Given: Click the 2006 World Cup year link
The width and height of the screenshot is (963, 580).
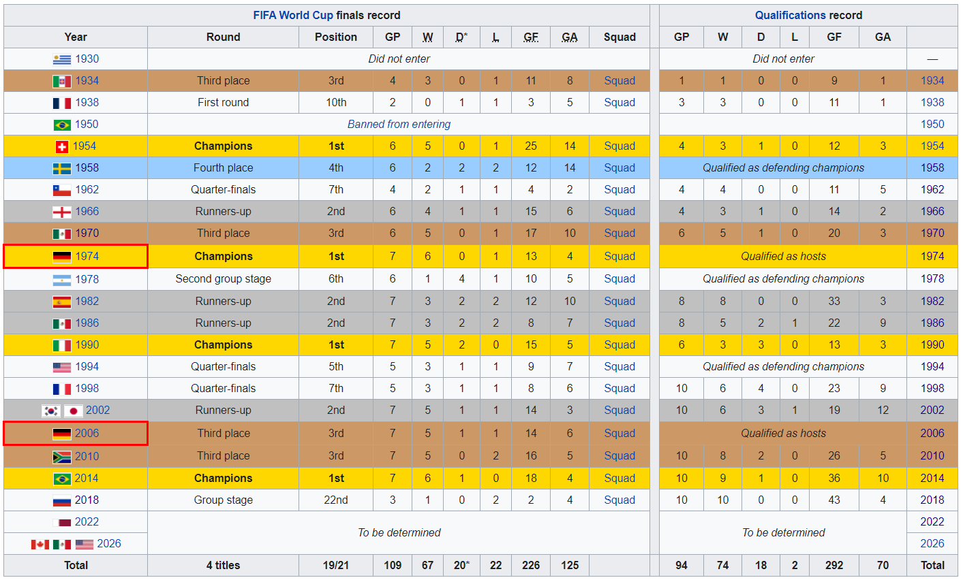Looking at the screenshot, I should 87,434.
